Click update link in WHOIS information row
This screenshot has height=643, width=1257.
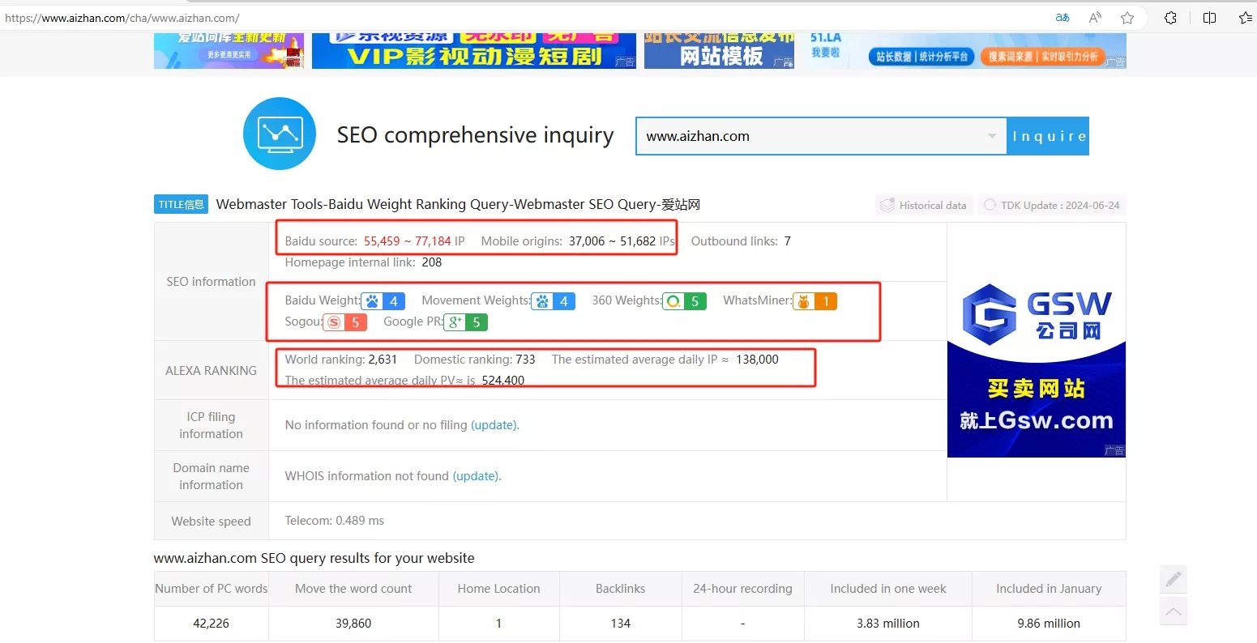pyautogui.click(x=477, y=476)
